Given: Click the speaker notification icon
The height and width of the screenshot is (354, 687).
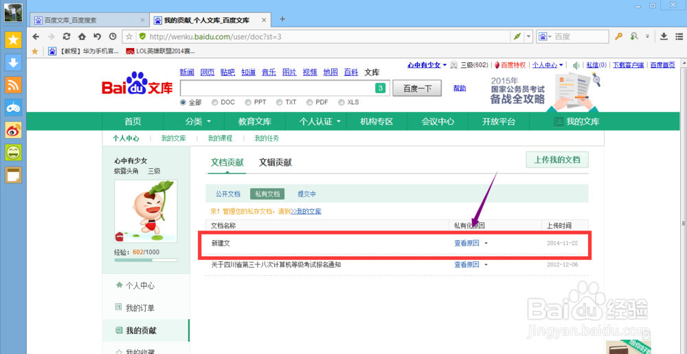Looking at the screenshot, I should point(576,65).
